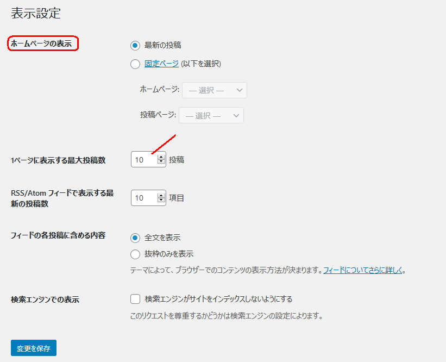Click the このリクエストを尊重するかどうか description text
Screen dimensions: 446x362
pos(227,316)
